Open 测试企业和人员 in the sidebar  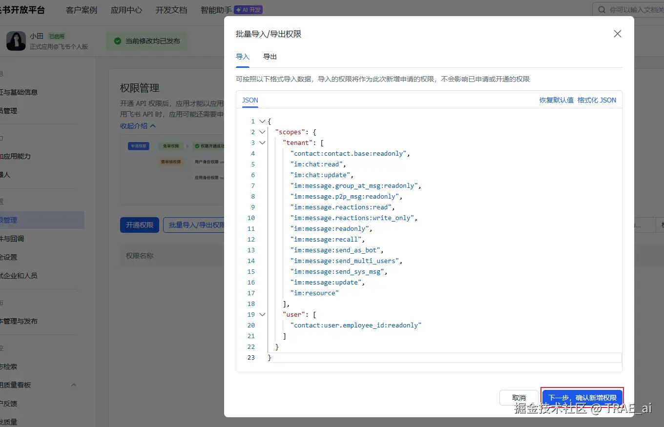pyautogui.click(x=19, y=276)
